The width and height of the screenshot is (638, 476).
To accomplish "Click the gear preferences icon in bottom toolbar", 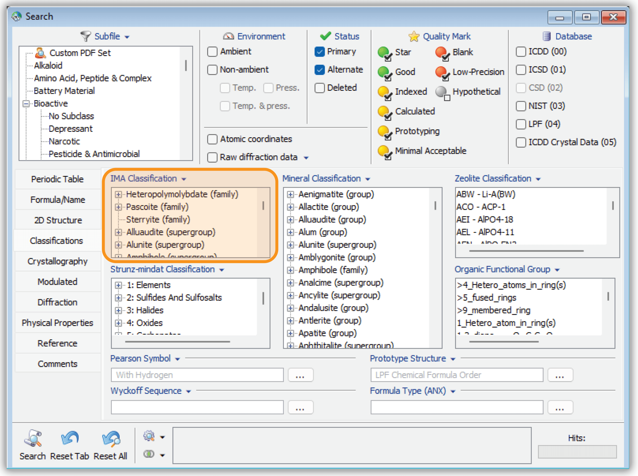I will pos(149,436).
